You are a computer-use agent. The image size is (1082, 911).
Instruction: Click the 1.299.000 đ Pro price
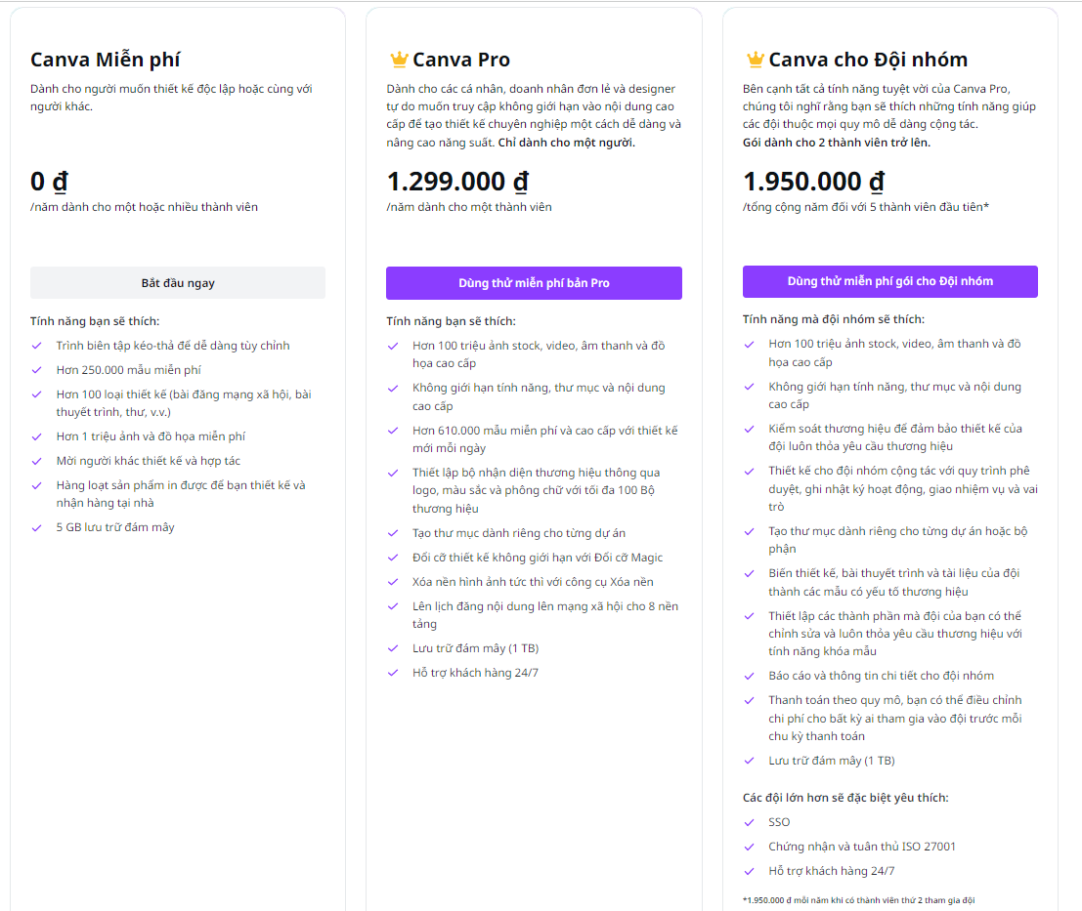[x=457, y=182]
